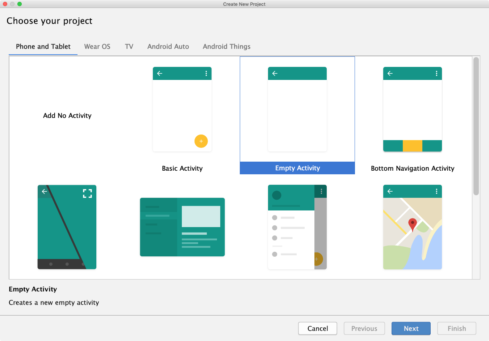Click the fullscreen icon in Fullscreen Activity preview
This screenshot has height=341, width=489.
[x=87, y=193]
